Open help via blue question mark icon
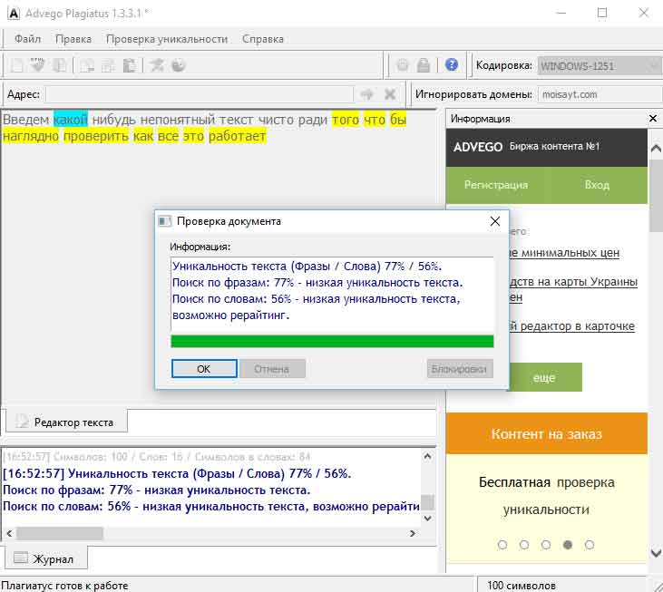 pyautogui.click(x=452, y=64)
